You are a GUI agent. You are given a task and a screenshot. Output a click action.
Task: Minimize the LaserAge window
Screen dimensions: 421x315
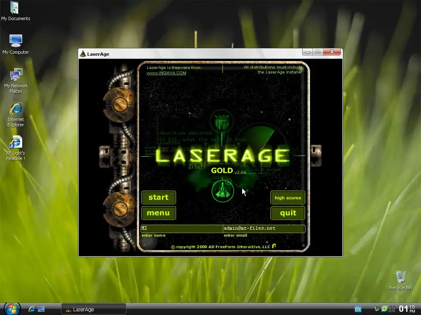tap(308, 52)
